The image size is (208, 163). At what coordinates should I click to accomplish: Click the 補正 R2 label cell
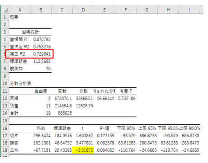tap(18, 54)
